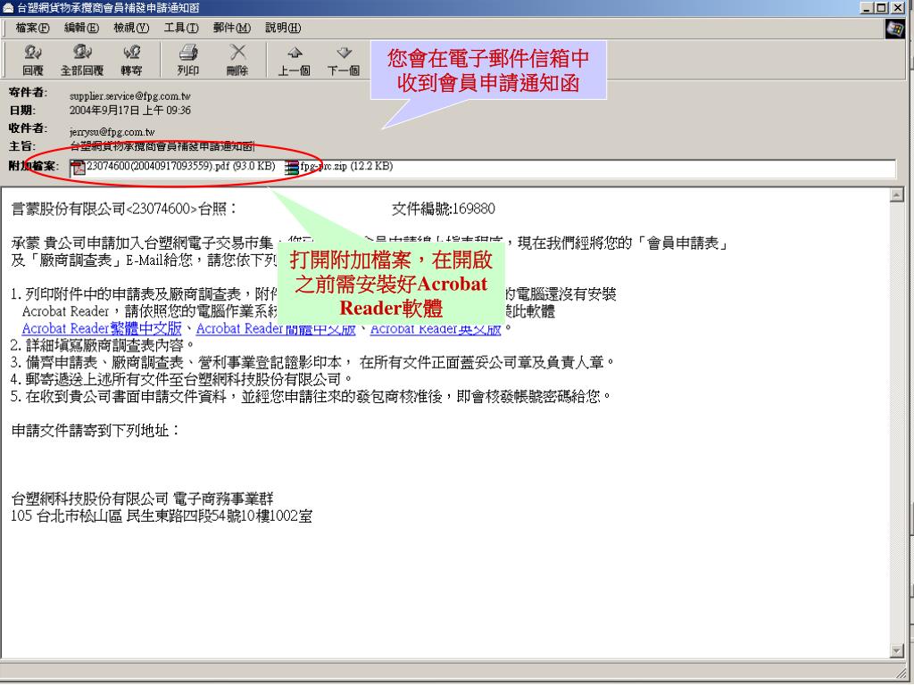The image size is (914, 685).
Task: Click the Reply (回覆) toolbar icon
Action: coord(33,60)
